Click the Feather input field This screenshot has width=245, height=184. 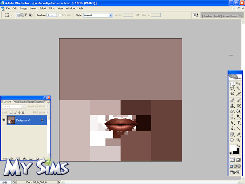pos(52,15)
